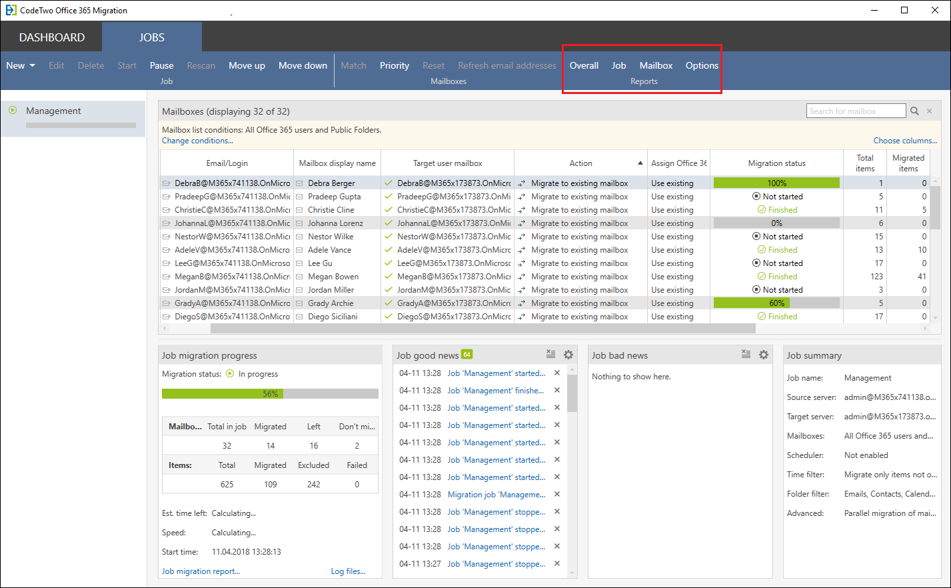Open Job bad news settings gear
Screen dimensions: 951x588
pyautogui.click(x=764, y=355)
